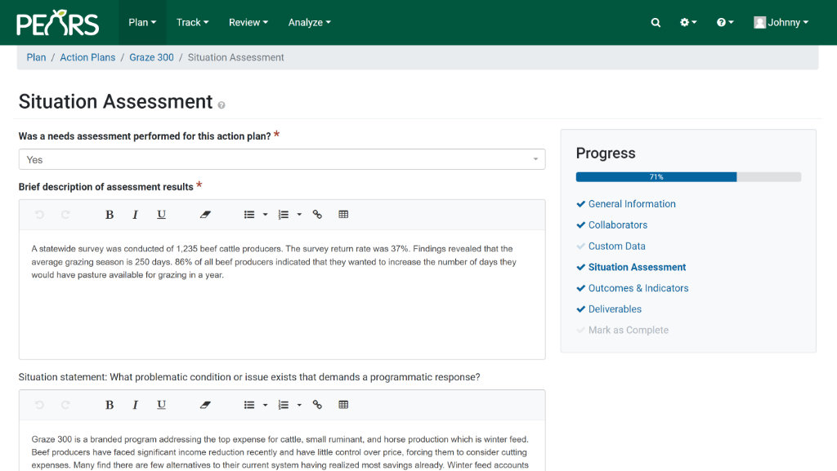The image size is (837, 471).
Task: Open the Analyze menu
Action: 309,22
